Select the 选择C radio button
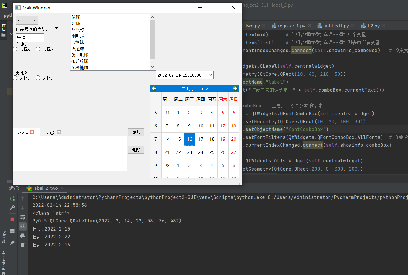 tap(15, 78)
